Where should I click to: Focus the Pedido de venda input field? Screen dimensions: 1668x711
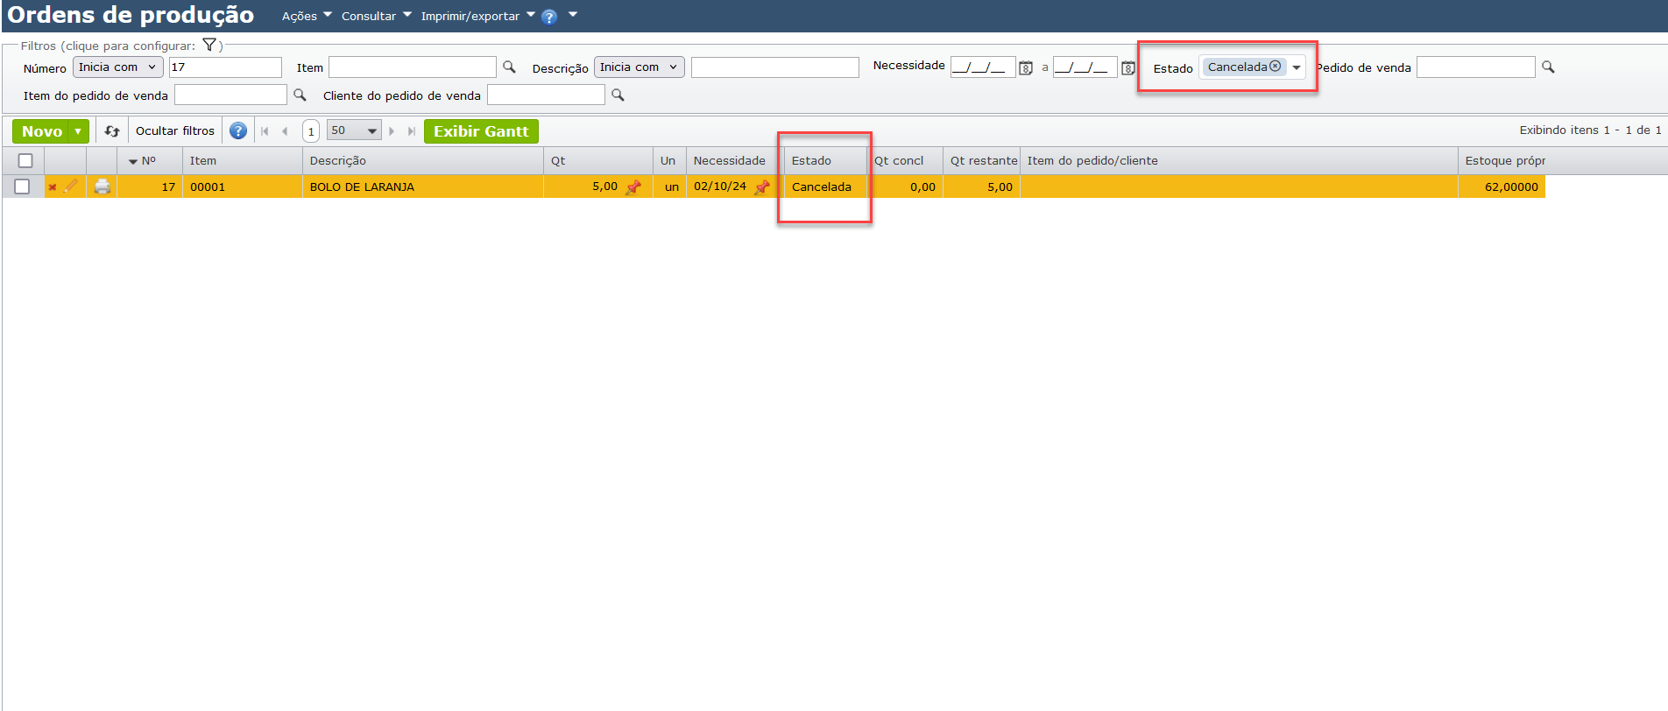click(x=1476, y=67)
